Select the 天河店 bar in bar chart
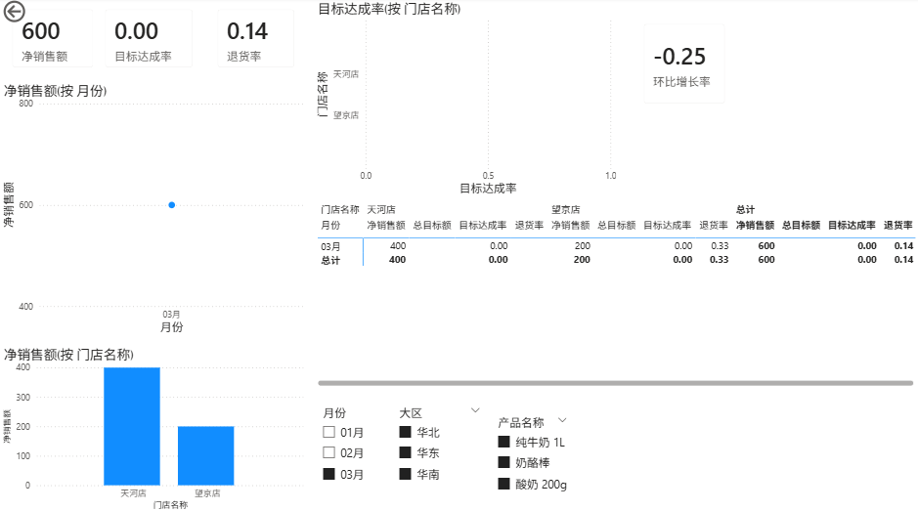This screenshot has width=918, height=511. [131, 426]
